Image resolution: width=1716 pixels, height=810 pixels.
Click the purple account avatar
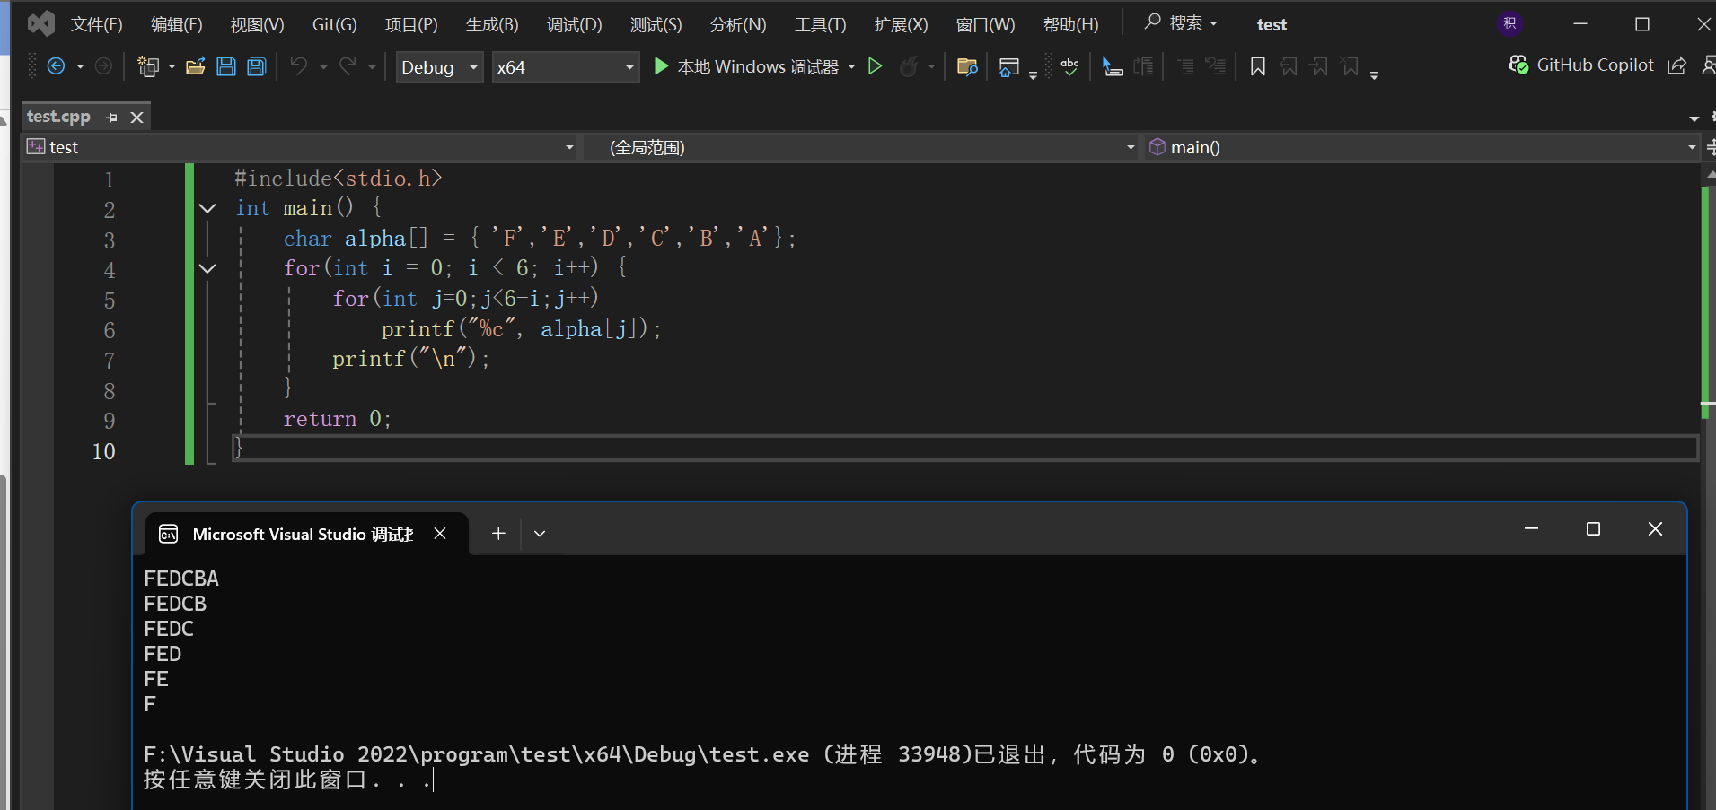[1509, 24]
